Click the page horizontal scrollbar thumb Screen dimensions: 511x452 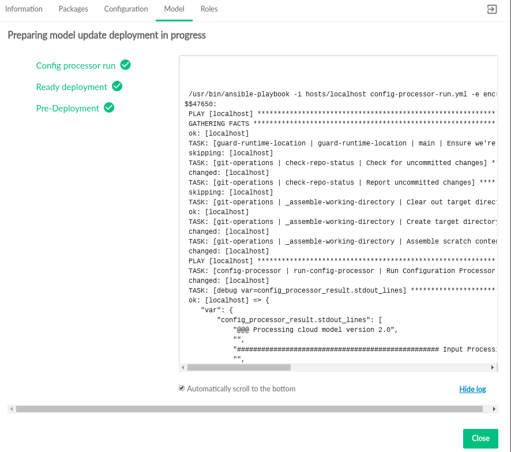(x=249, y=409)
